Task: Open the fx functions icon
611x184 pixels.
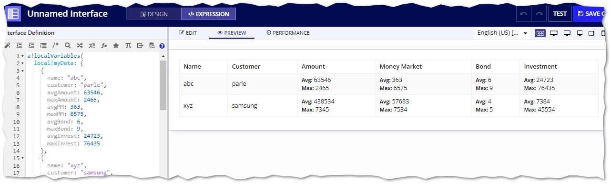Action: [104, 46]
